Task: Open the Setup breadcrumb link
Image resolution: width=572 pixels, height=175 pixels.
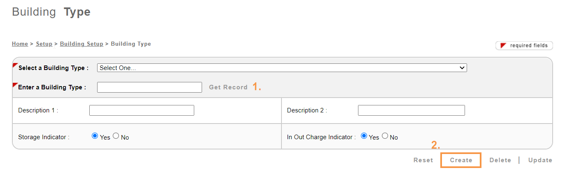Action: tap(44, 44)
